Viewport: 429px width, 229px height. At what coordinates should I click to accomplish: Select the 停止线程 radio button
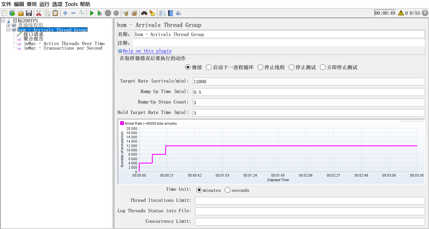260,67
